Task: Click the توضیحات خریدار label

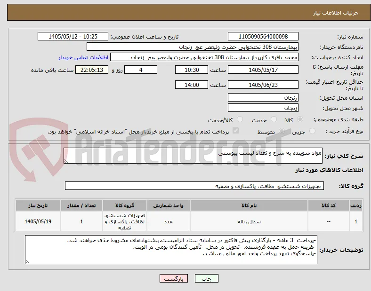Action: point(341,250)
